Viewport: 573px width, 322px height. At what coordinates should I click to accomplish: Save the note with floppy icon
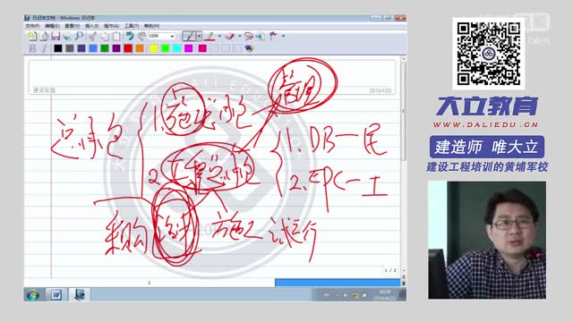[56, 36]
